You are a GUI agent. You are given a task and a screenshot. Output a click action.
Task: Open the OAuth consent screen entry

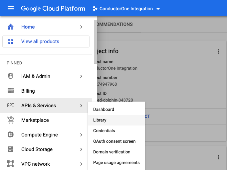(x=114, y=141)
